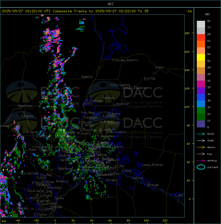Click the TUNUYAN place label

click(56, 207)
